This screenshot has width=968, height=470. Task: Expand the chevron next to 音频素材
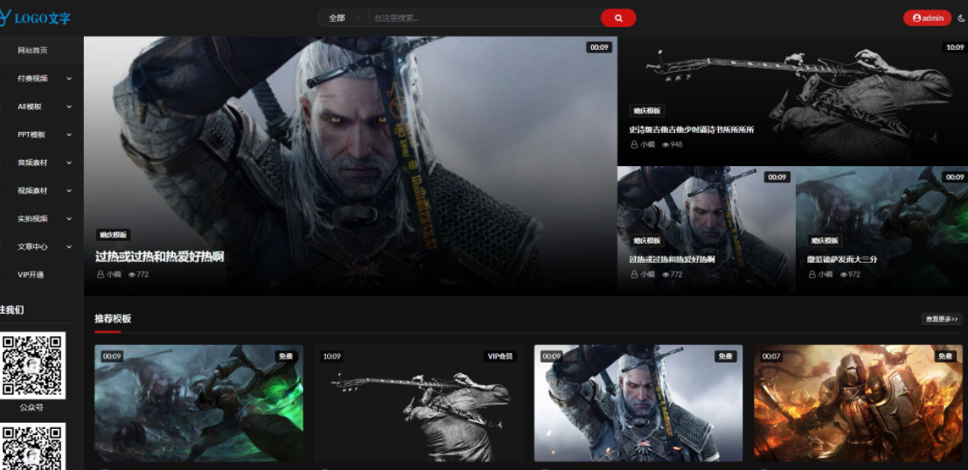(68, 162)
